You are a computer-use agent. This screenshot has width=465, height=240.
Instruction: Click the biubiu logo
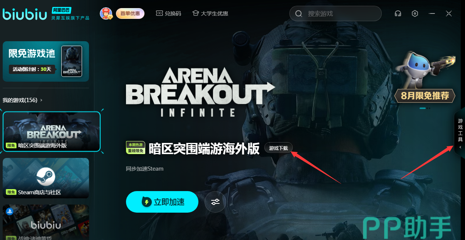(25, 13)
